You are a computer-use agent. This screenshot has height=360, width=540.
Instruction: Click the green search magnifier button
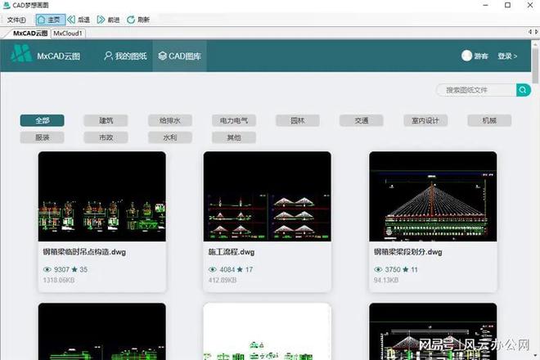pyautogui.click(x=523, y=90)
